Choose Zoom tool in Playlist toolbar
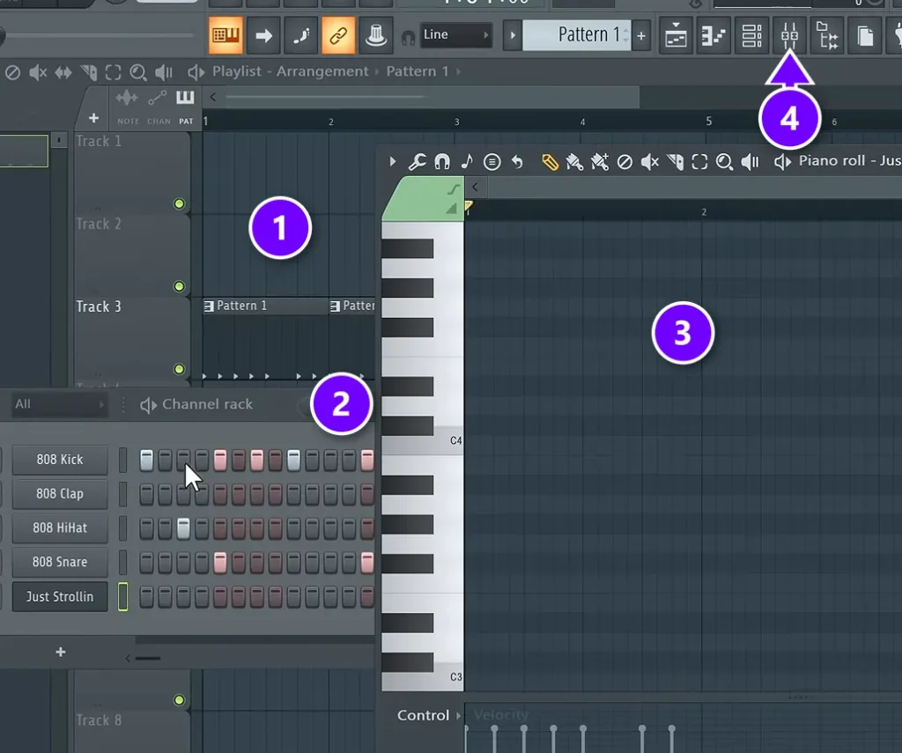The height and width of the screenshot is (753, 902). tap(138, 72)
